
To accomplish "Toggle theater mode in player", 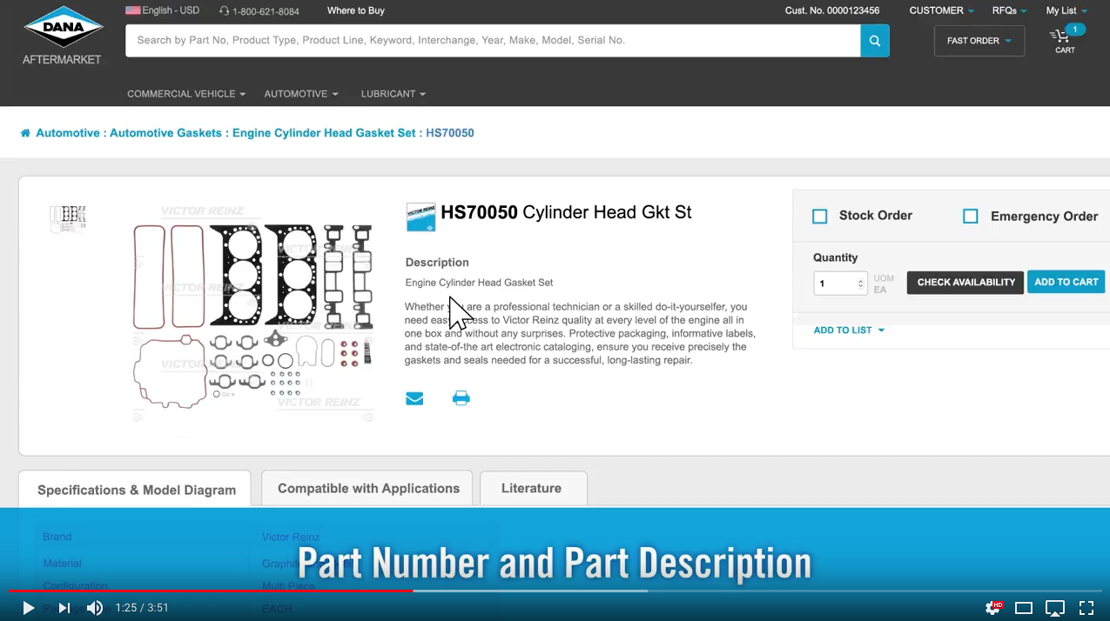I will point(1024,608).
